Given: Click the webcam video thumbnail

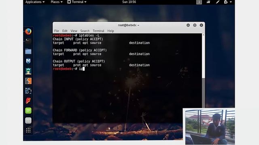Looking at the screenshot, I should [x=209, y=126].
